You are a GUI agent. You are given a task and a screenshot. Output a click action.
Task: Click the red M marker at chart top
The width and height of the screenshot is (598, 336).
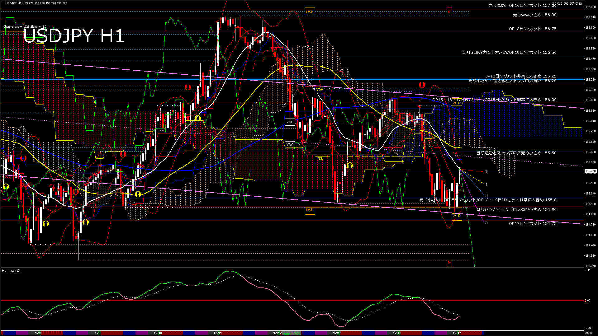[449, 12]
